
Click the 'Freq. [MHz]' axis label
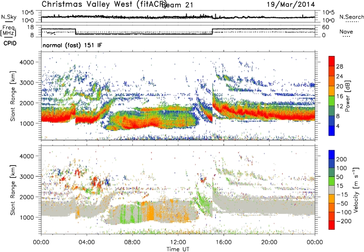pos(8,30)
